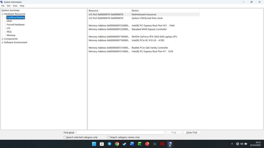The height and width of the screenshot is (148, 264).
Task: Select the Memory category
Action: [11, 35]
